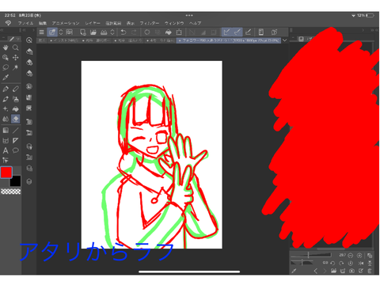This screenshot has width=380, height=285.
Task: Toggle the snap to special ruler button
Action: pyautogui.click(x=237, y=32)
